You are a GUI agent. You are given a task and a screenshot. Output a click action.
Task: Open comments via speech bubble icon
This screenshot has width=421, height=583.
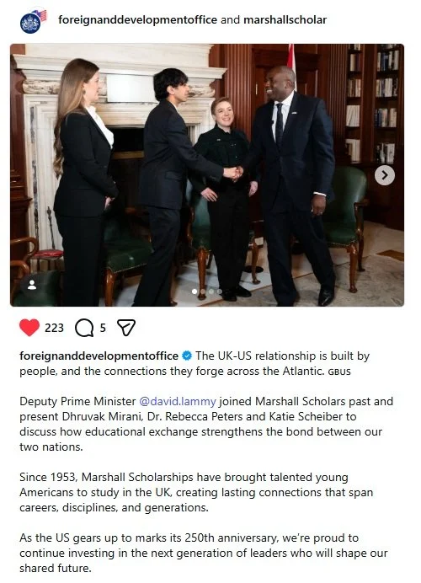coord(84,328)
